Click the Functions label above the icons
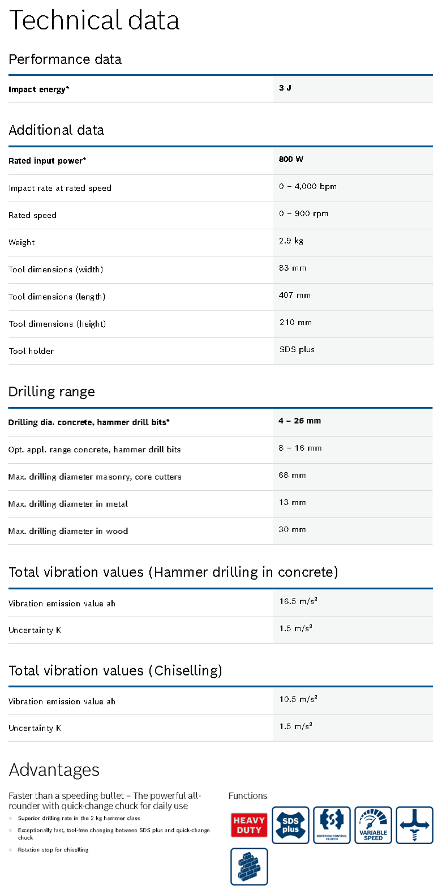 pyautogui.click(x=248, y=796)
